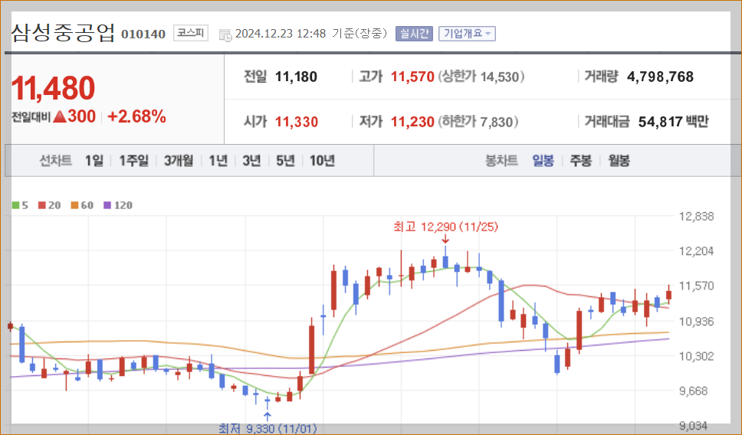Switch to 월봉 monthly candle chart
This screenshot has height=435, width=742.
[x=619, y=161]
